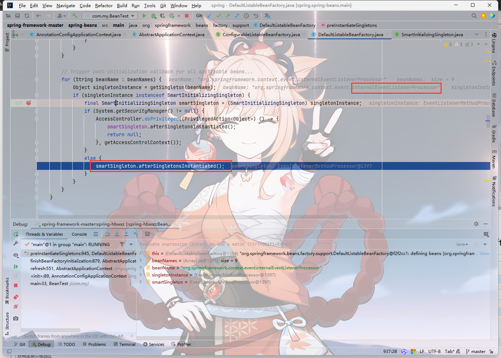
Task: Take thread dump with camera icon
Action: pos(16,318)
